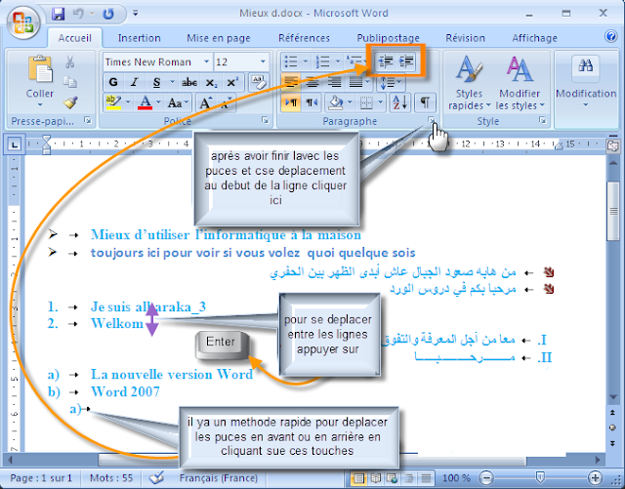Save the document with the floppy icon
625x489 pixels.
(x=59, y=14)
